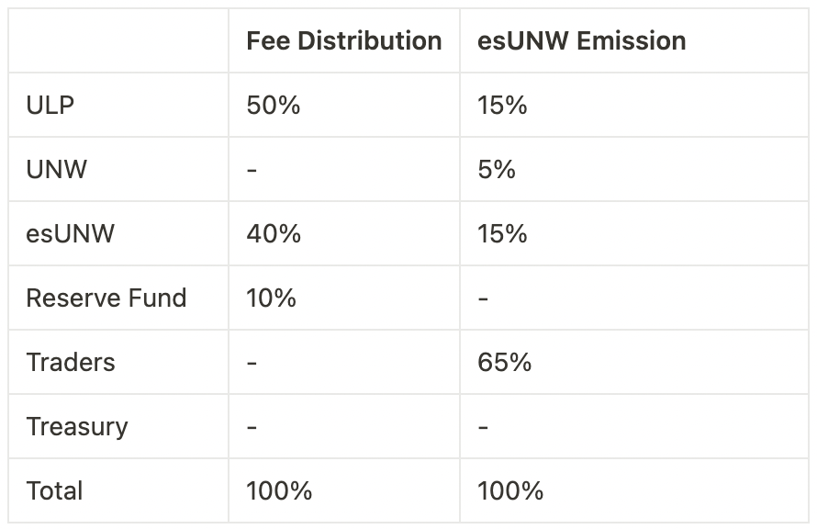Image resolution: width=817 pixels, height=529 pixels.
Task: Select the Reserve Fund emission dash cell
Action: pyautogui.click(x=484, y=298)
